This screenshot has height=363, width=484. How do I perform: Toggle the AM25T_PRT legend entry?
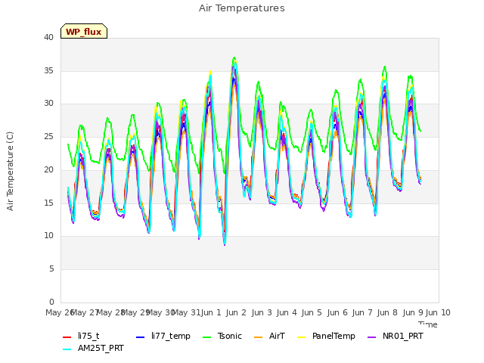point(93,349)
